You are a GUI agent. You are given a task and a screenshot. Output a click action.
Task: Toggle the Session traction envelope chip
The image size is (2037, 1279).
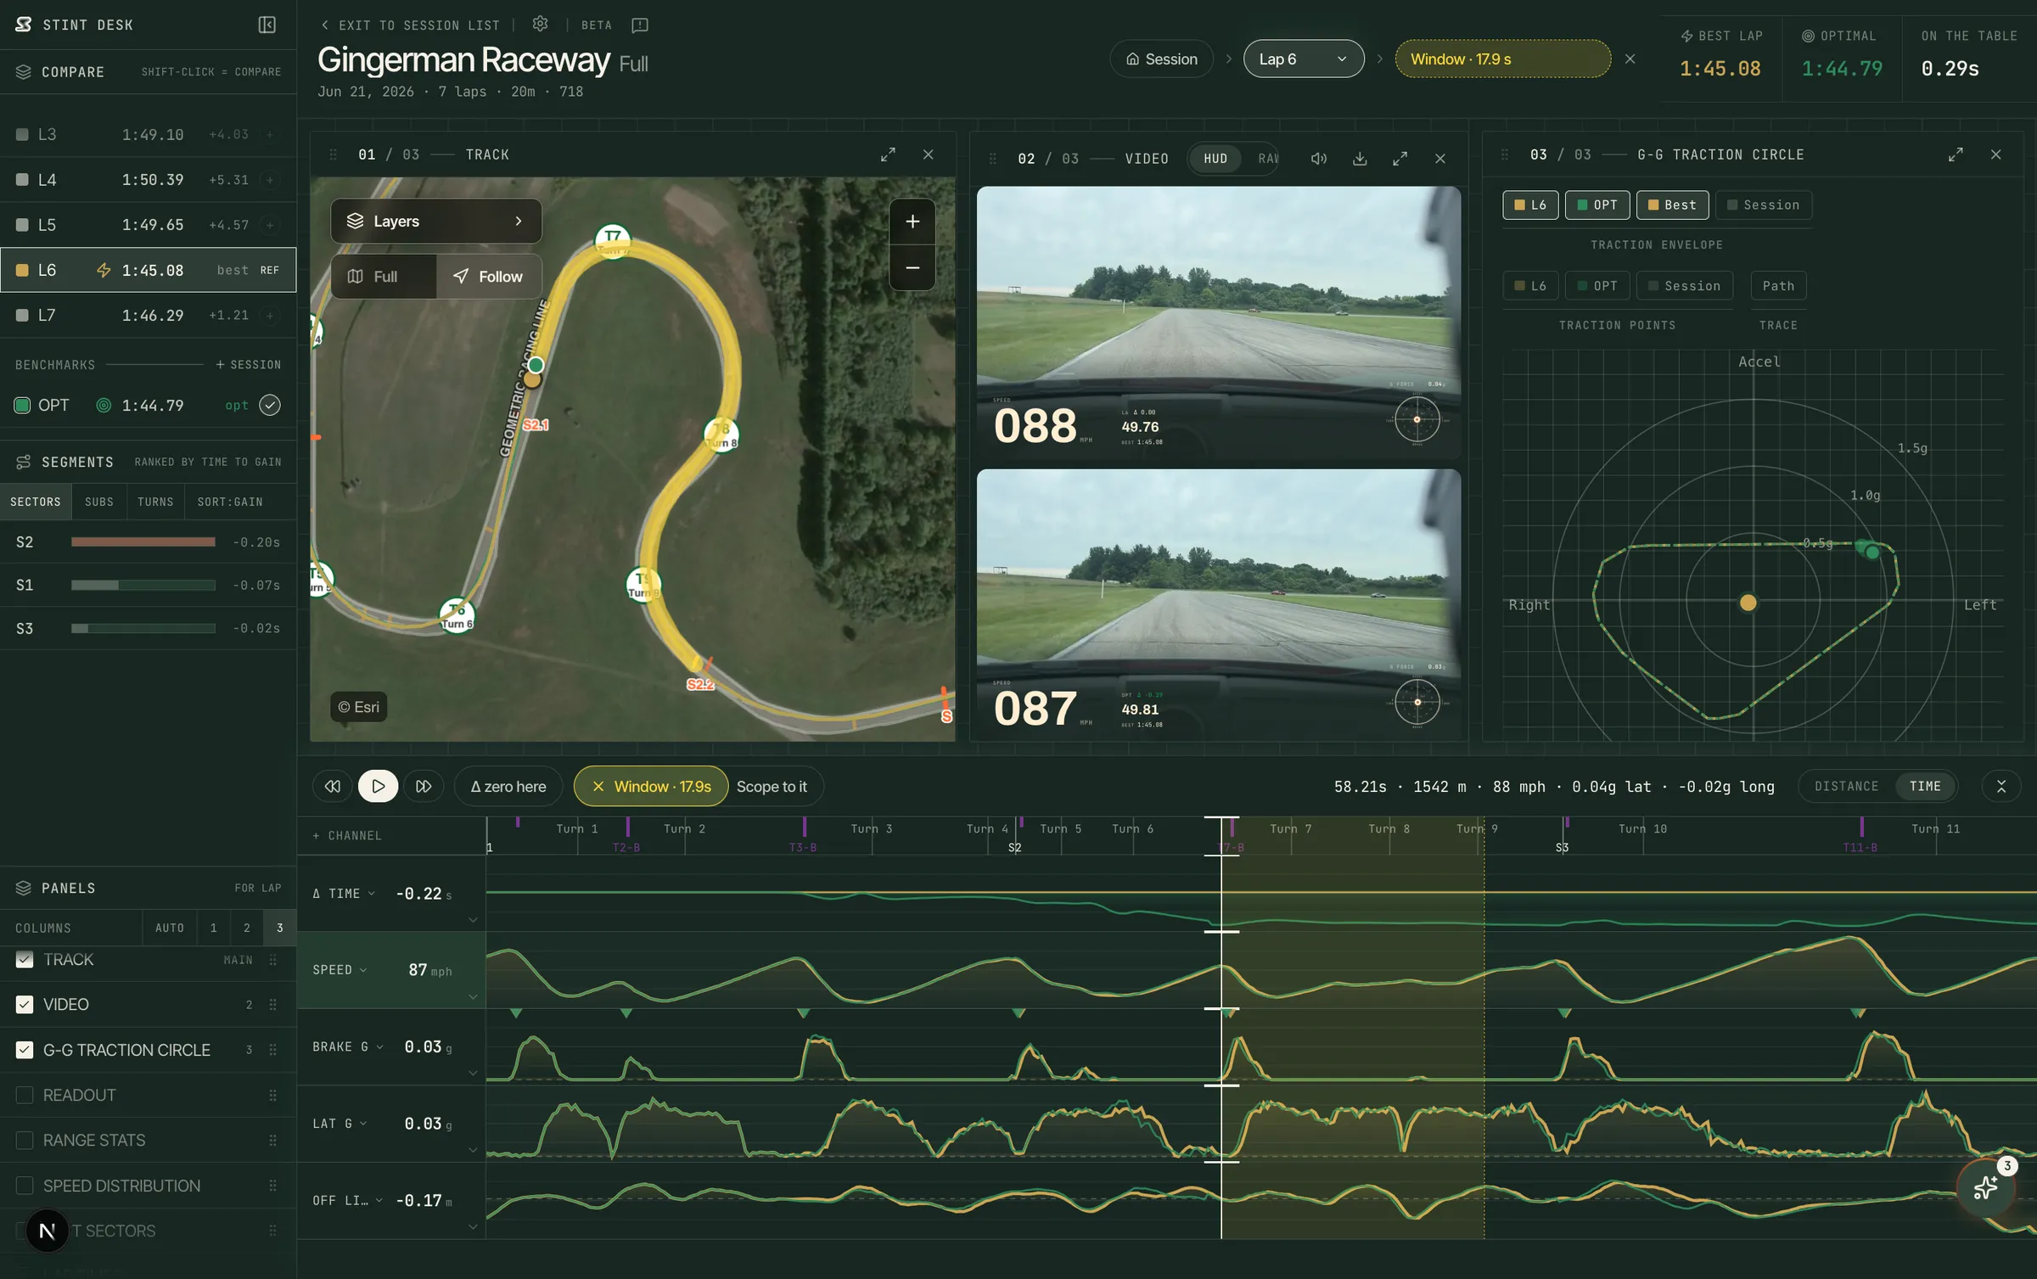(1763, 205)
